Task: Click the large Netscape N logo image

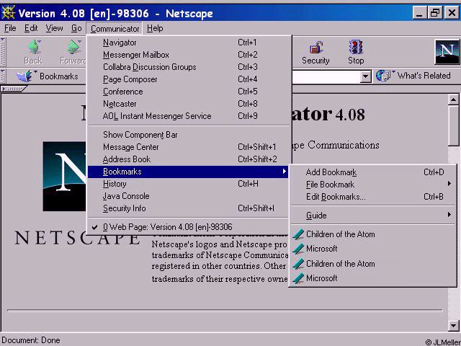Action: point(64,176)
